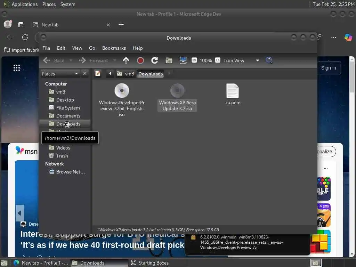This screenshot has height=267, width=356.
Task: Click the MSN carousel previous arrow
Action: 19,213
